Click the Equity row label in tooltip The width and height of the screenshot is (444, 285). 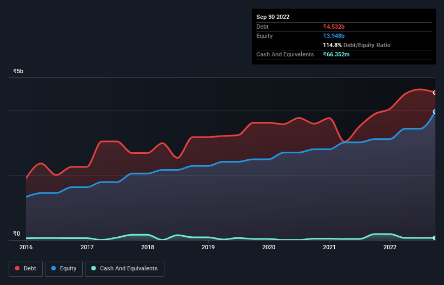coord(264,36)
